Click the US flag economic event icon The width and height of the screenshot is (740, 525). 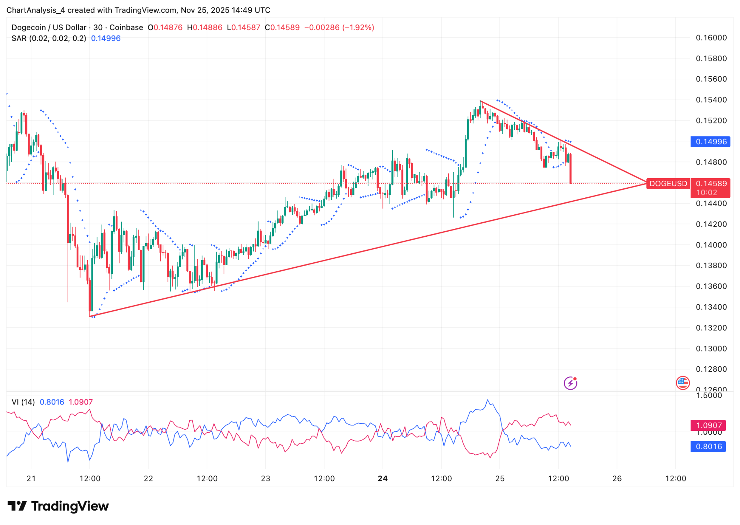coord(683,383)
